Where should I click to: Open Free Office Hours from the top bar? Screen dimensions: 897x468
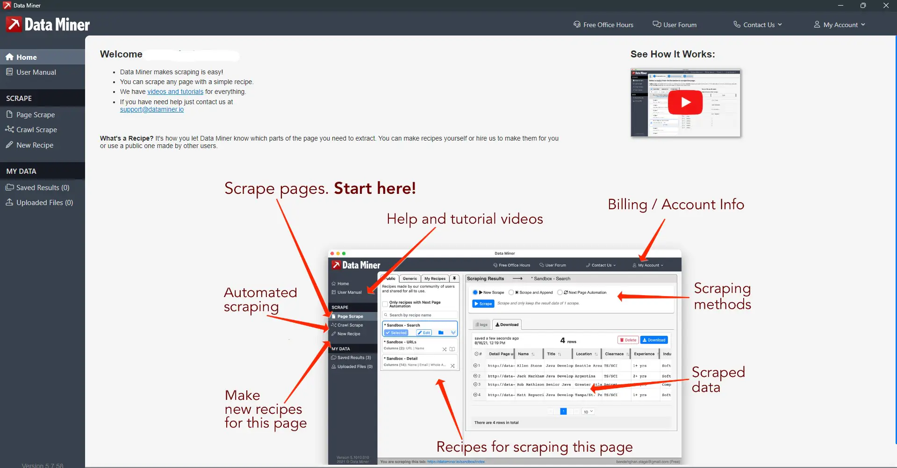pyautogui.click(x=603, y=25)
